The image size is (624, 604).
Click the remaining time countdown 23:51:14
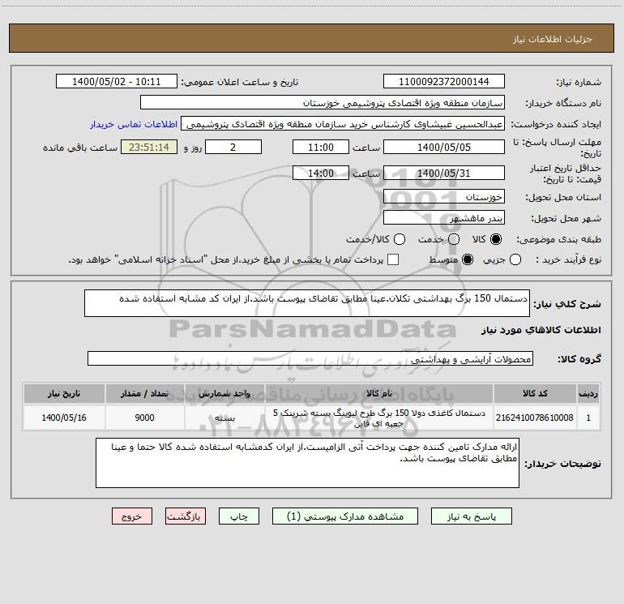149,147
